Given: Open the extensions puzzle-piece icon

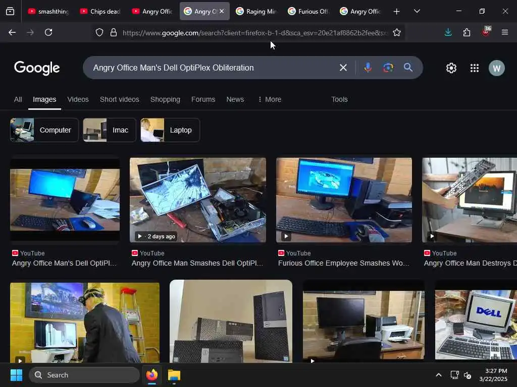Looking at the screenshot, I should [467, 32].
